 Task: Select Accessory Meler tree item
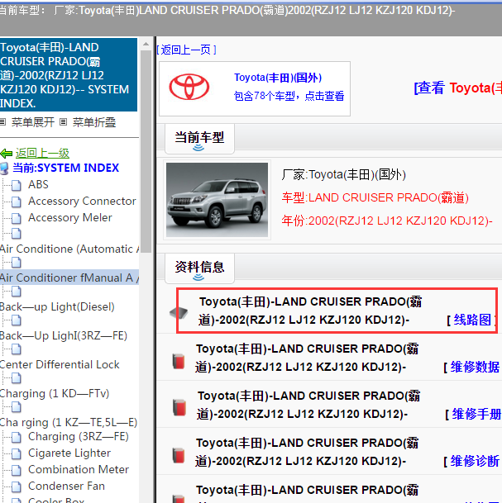pyautogui.click(x=70, y=218)
